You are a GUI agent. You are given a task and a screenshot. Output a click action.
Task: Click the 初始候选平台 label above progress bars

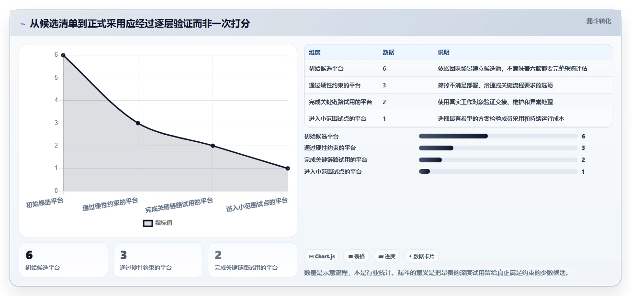click(321, 137)
